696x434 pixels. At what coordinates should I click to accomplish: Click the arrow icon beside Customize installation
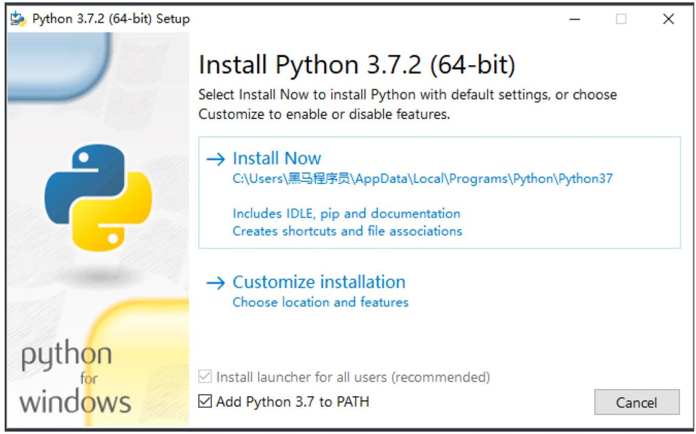(x=215, y=283)
